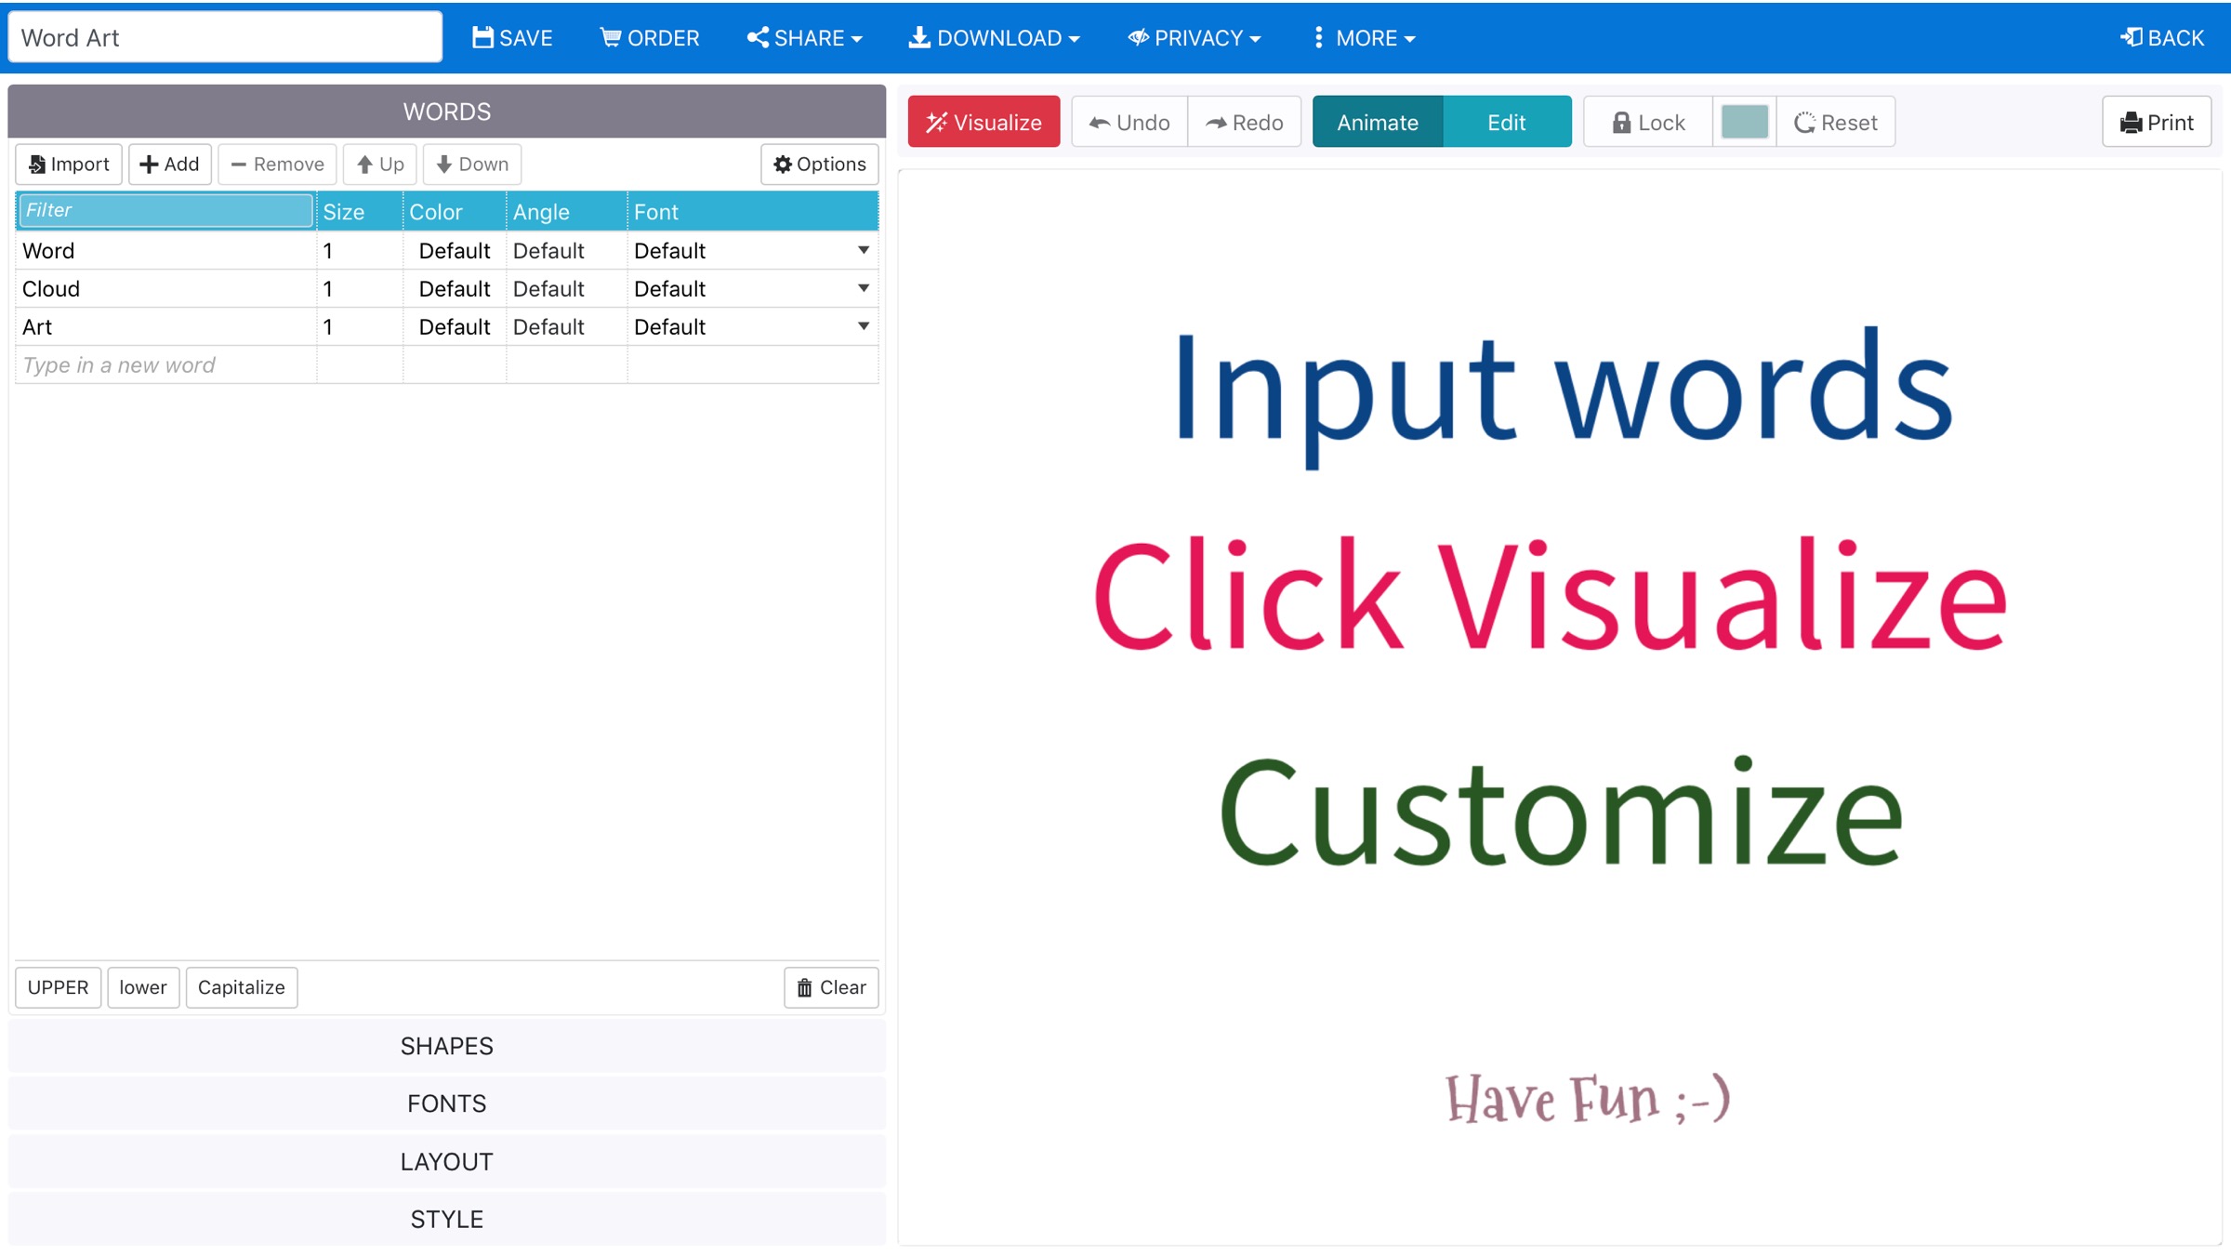The height and width of the screenshot is (1255, 2231).
Task: Click the UPPER case button
Action: click(x=58, y=987)
